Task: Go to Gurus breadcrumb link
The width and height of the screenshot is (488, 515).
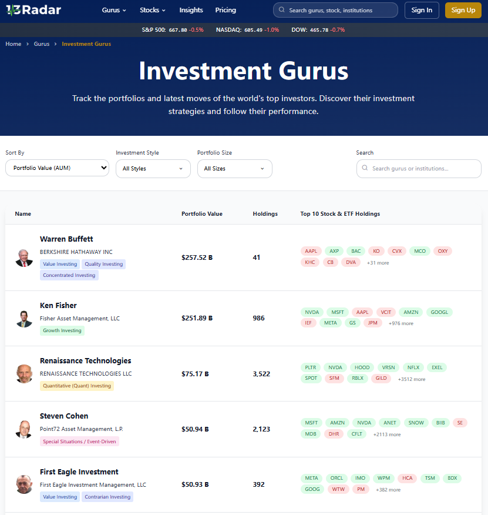Action: [42, 44]
